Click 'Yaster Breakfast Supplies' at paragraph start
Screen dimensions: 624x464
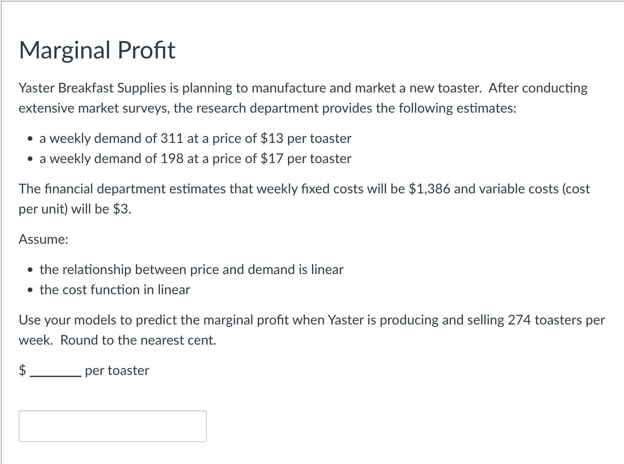(x=93, y=88)
